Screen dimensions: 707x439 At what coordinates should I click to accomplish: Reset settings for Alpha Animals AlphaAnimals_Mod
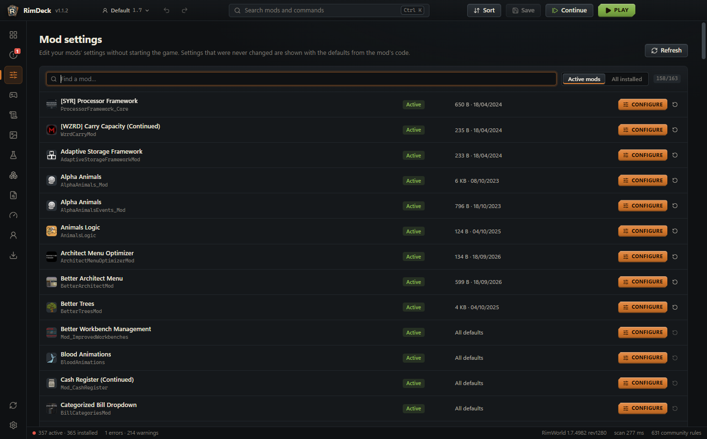[x=675, y=180]
